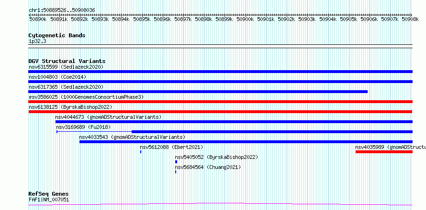Open the nsv6317365 (Sedlazeck2020) label
This screenshot has height=210, width=426.
(66, 87)
